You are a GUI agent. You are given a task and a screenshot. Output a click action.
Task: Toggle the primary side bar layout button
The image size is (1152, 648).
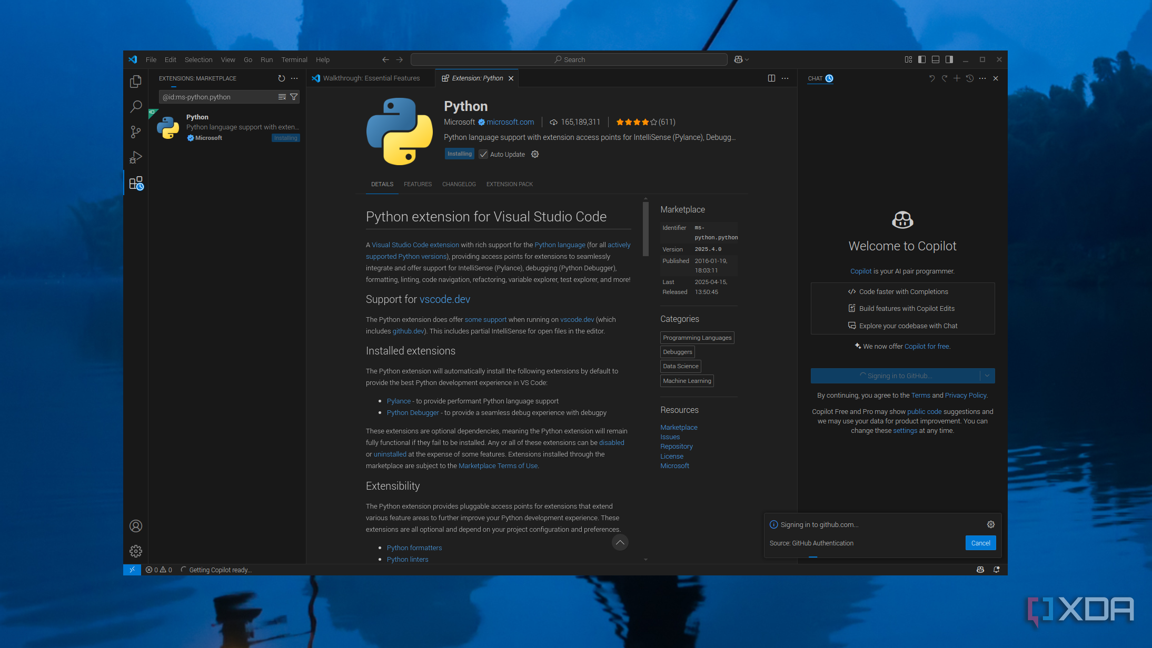(x=922, y=59)
